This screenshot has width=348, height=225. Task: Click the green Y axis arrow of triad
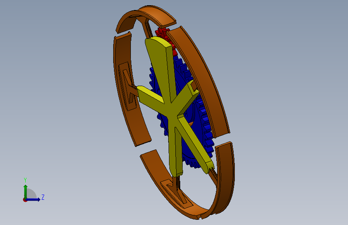(x=25, y=191)
